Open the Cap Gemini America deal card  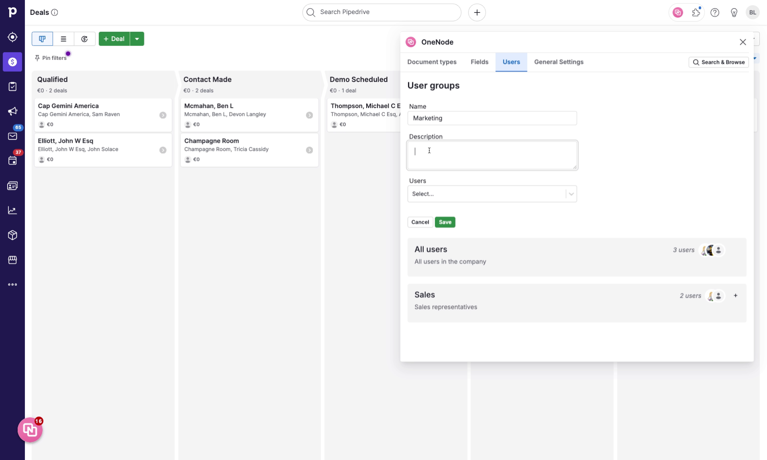103,115
